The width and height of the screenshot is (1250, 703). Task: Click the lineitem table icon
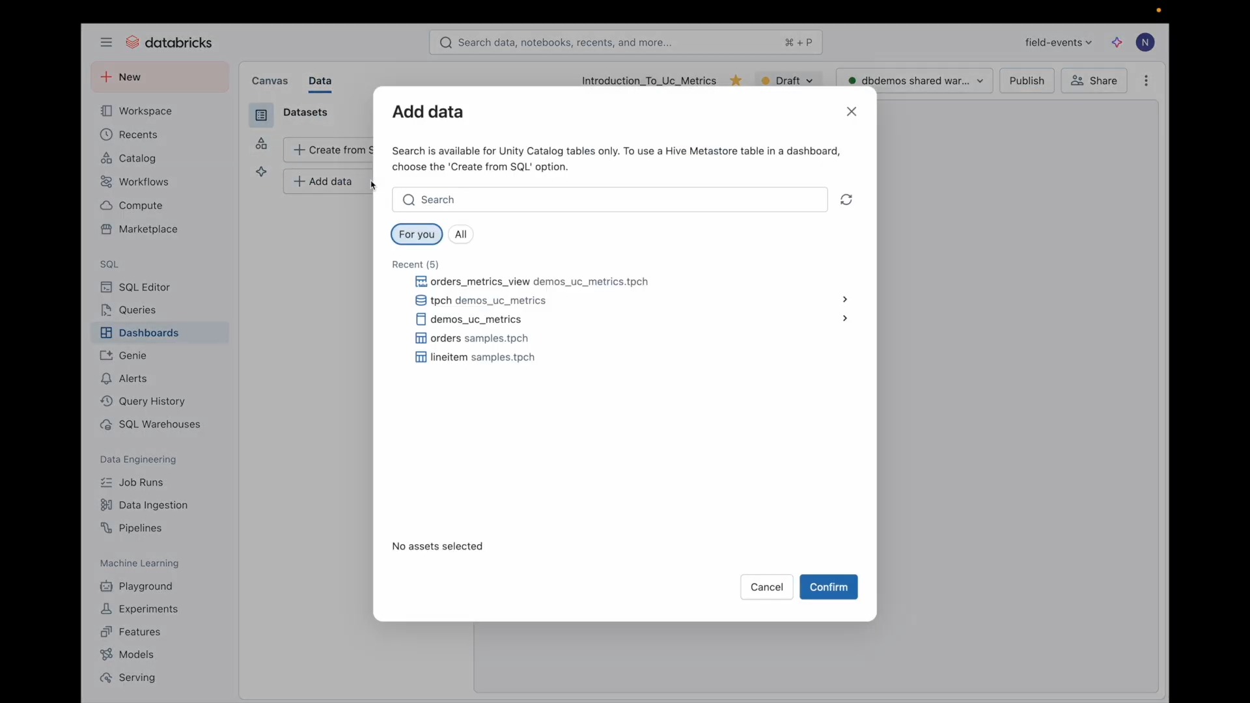pos(421,357)
